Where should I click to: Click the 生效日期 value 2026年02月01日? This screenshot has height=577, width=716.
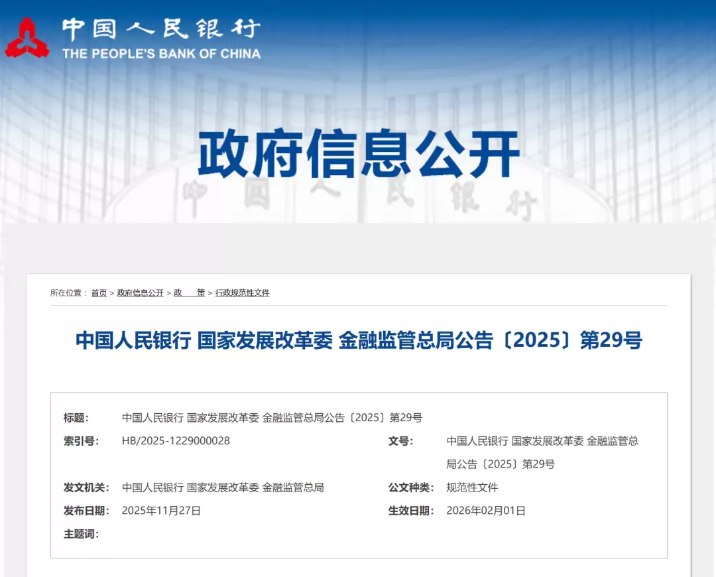click(486, 510)
